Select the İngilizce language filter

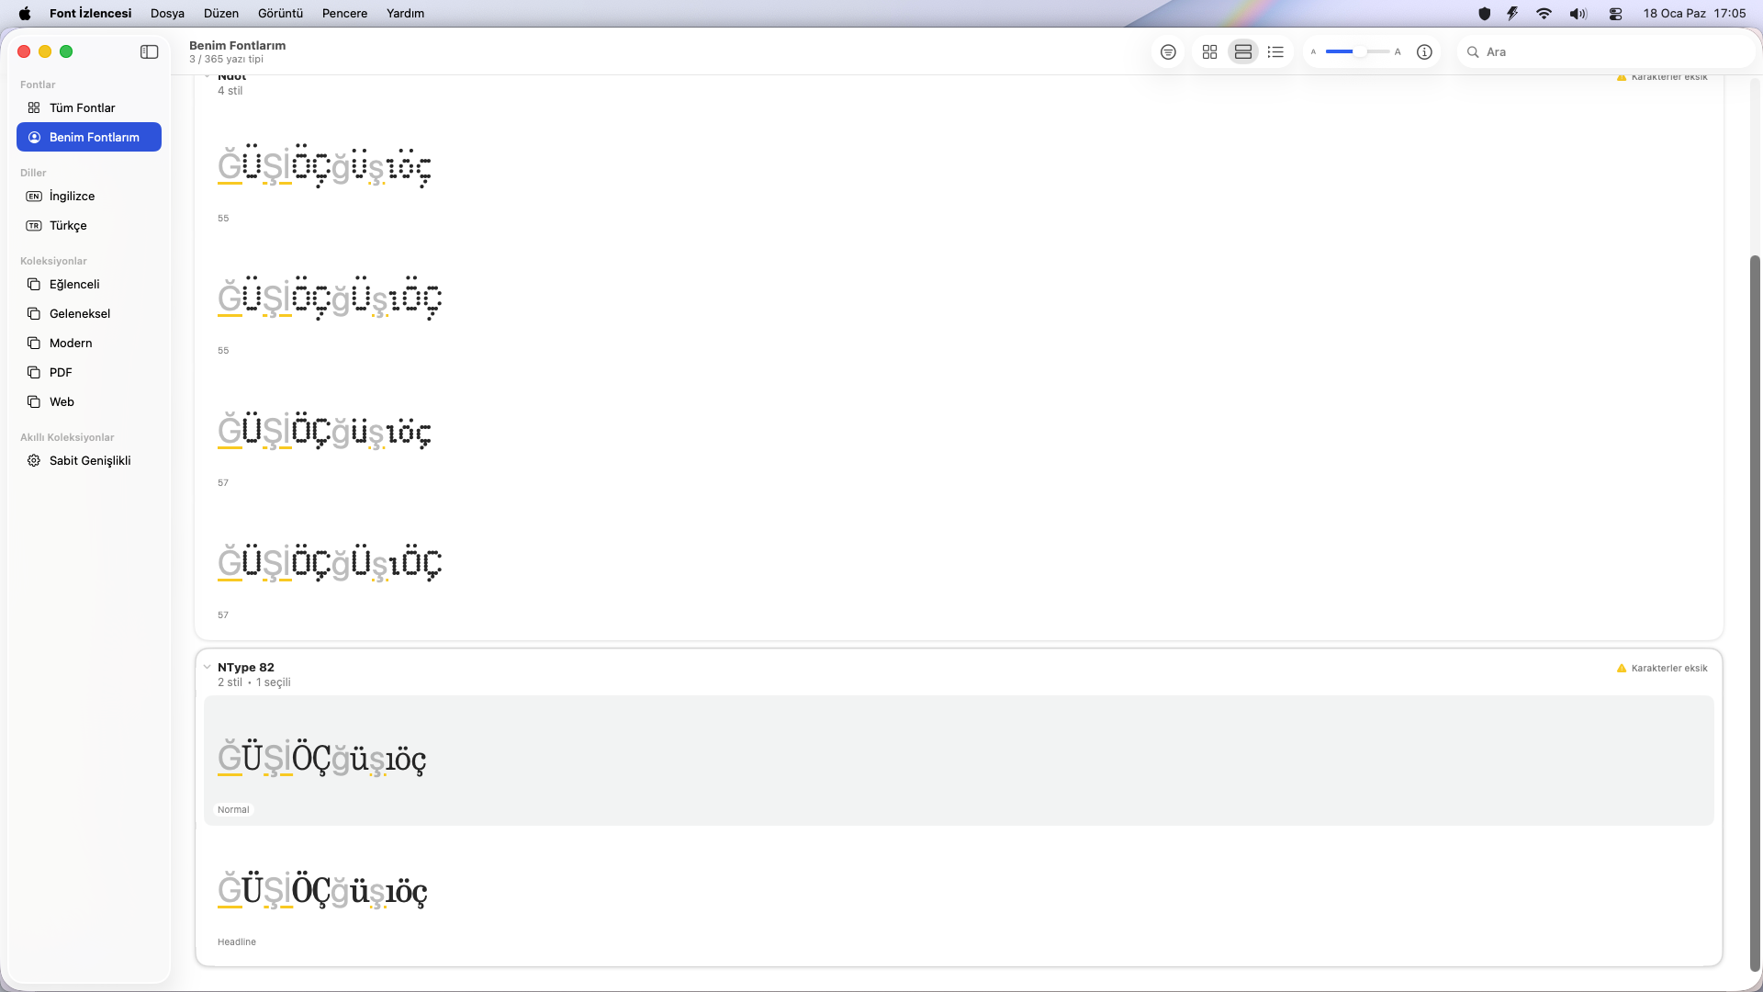[x=72, y=196]
